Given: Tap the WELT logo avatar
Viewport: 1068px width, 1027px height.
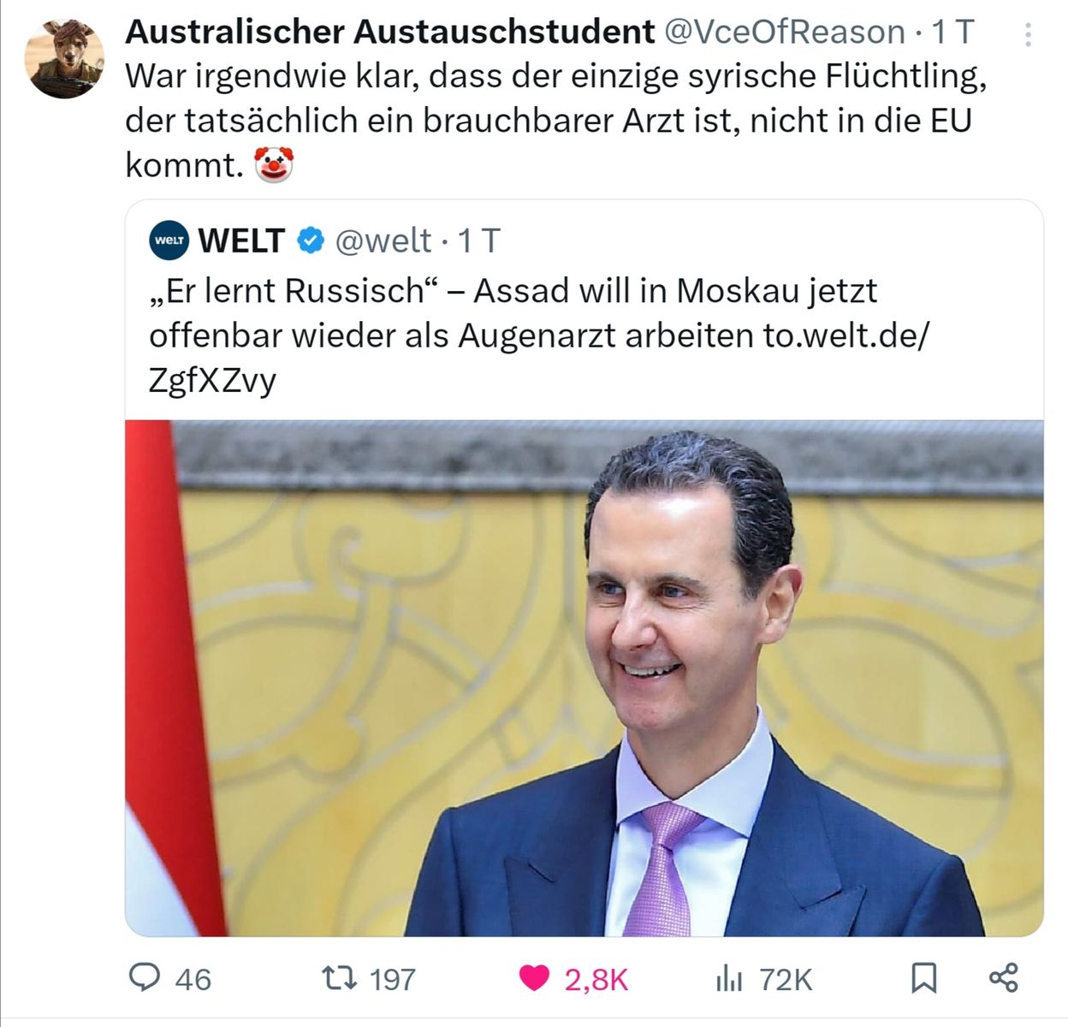Looking at the screenshot, I should [x=169, y=240].
